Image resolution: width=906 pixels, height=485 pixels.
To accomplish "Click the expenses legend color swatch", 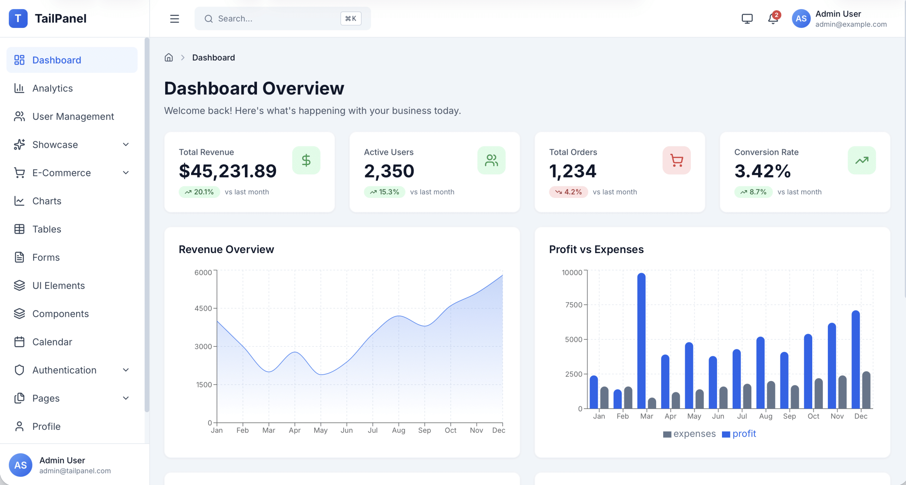I will (667, 434).
